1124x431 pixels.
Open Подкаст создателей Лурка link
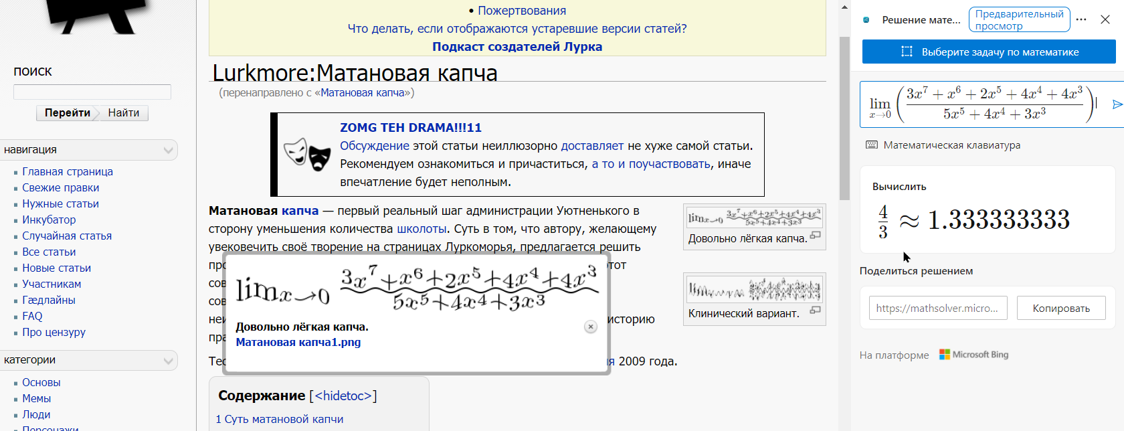click(x=517, y=47)
